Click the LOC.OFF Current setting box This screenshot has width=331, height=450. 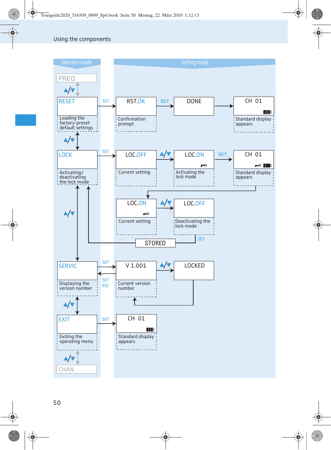pyautogui.click(x=136, y=159)
